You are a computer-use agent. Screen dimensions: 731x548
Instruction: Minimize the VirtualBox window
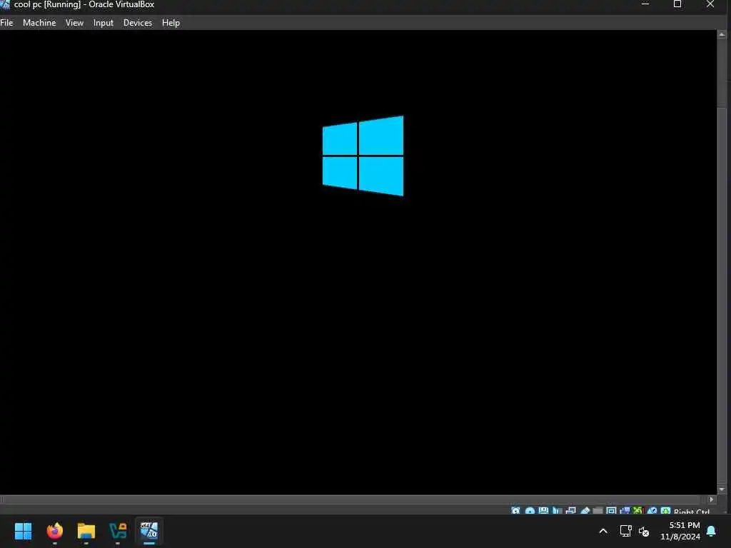pos(645,4)
